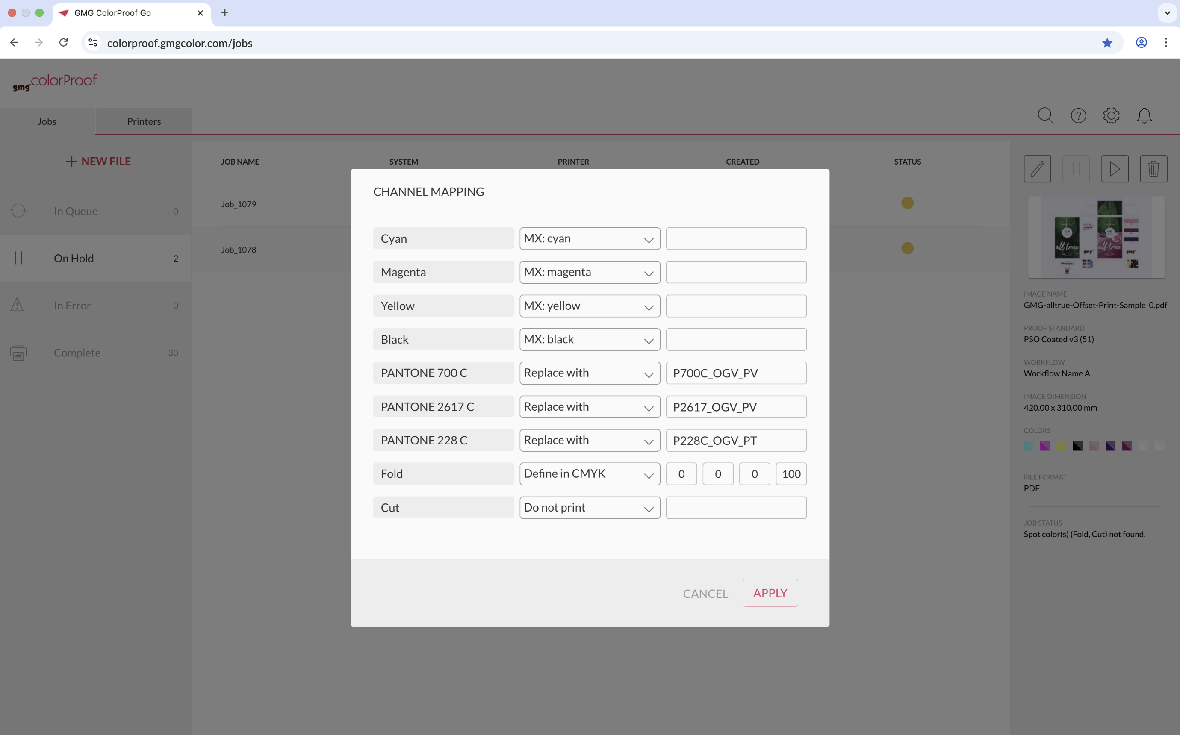
Task: Open the search magnifier icon
Action: [x=1045, y=116]
